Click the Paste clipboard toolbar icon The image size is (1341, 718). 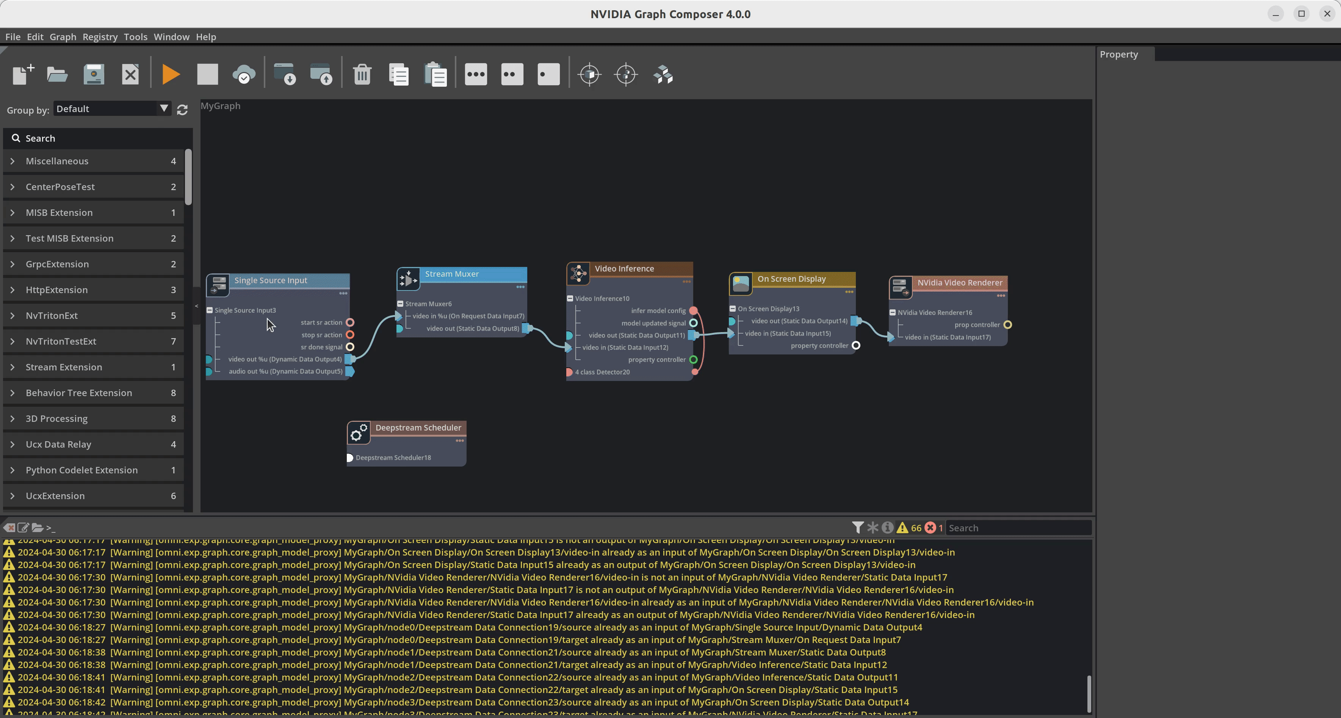(435, 74)
